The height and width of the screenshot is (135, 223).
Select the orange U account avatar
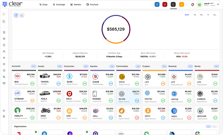coord(181,5)
